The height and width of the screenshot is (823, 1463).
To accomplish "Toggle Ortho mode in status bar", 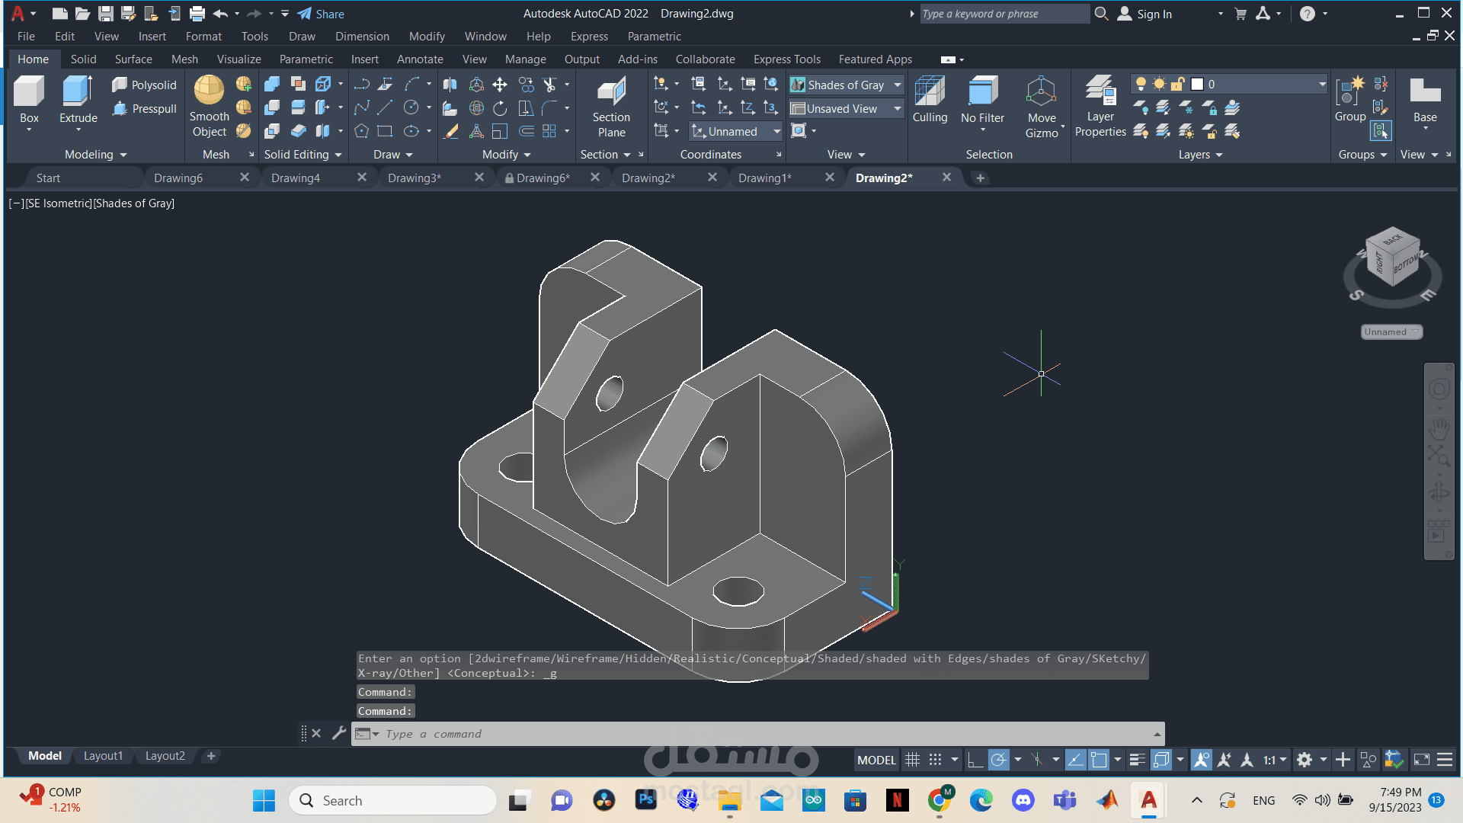I will [x=975, y=760].
